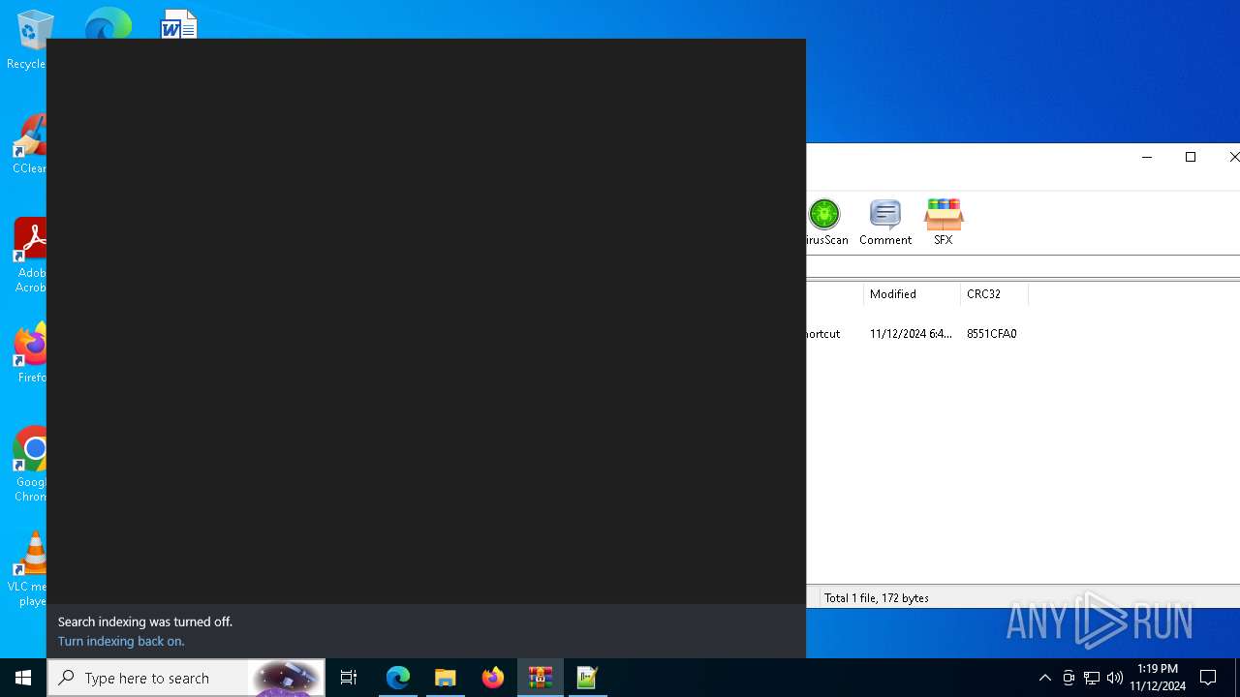Viewport: 1240px width, 697px height.
Task: Select the Recycle Bin desktop icon
Action: pos(26,41)
